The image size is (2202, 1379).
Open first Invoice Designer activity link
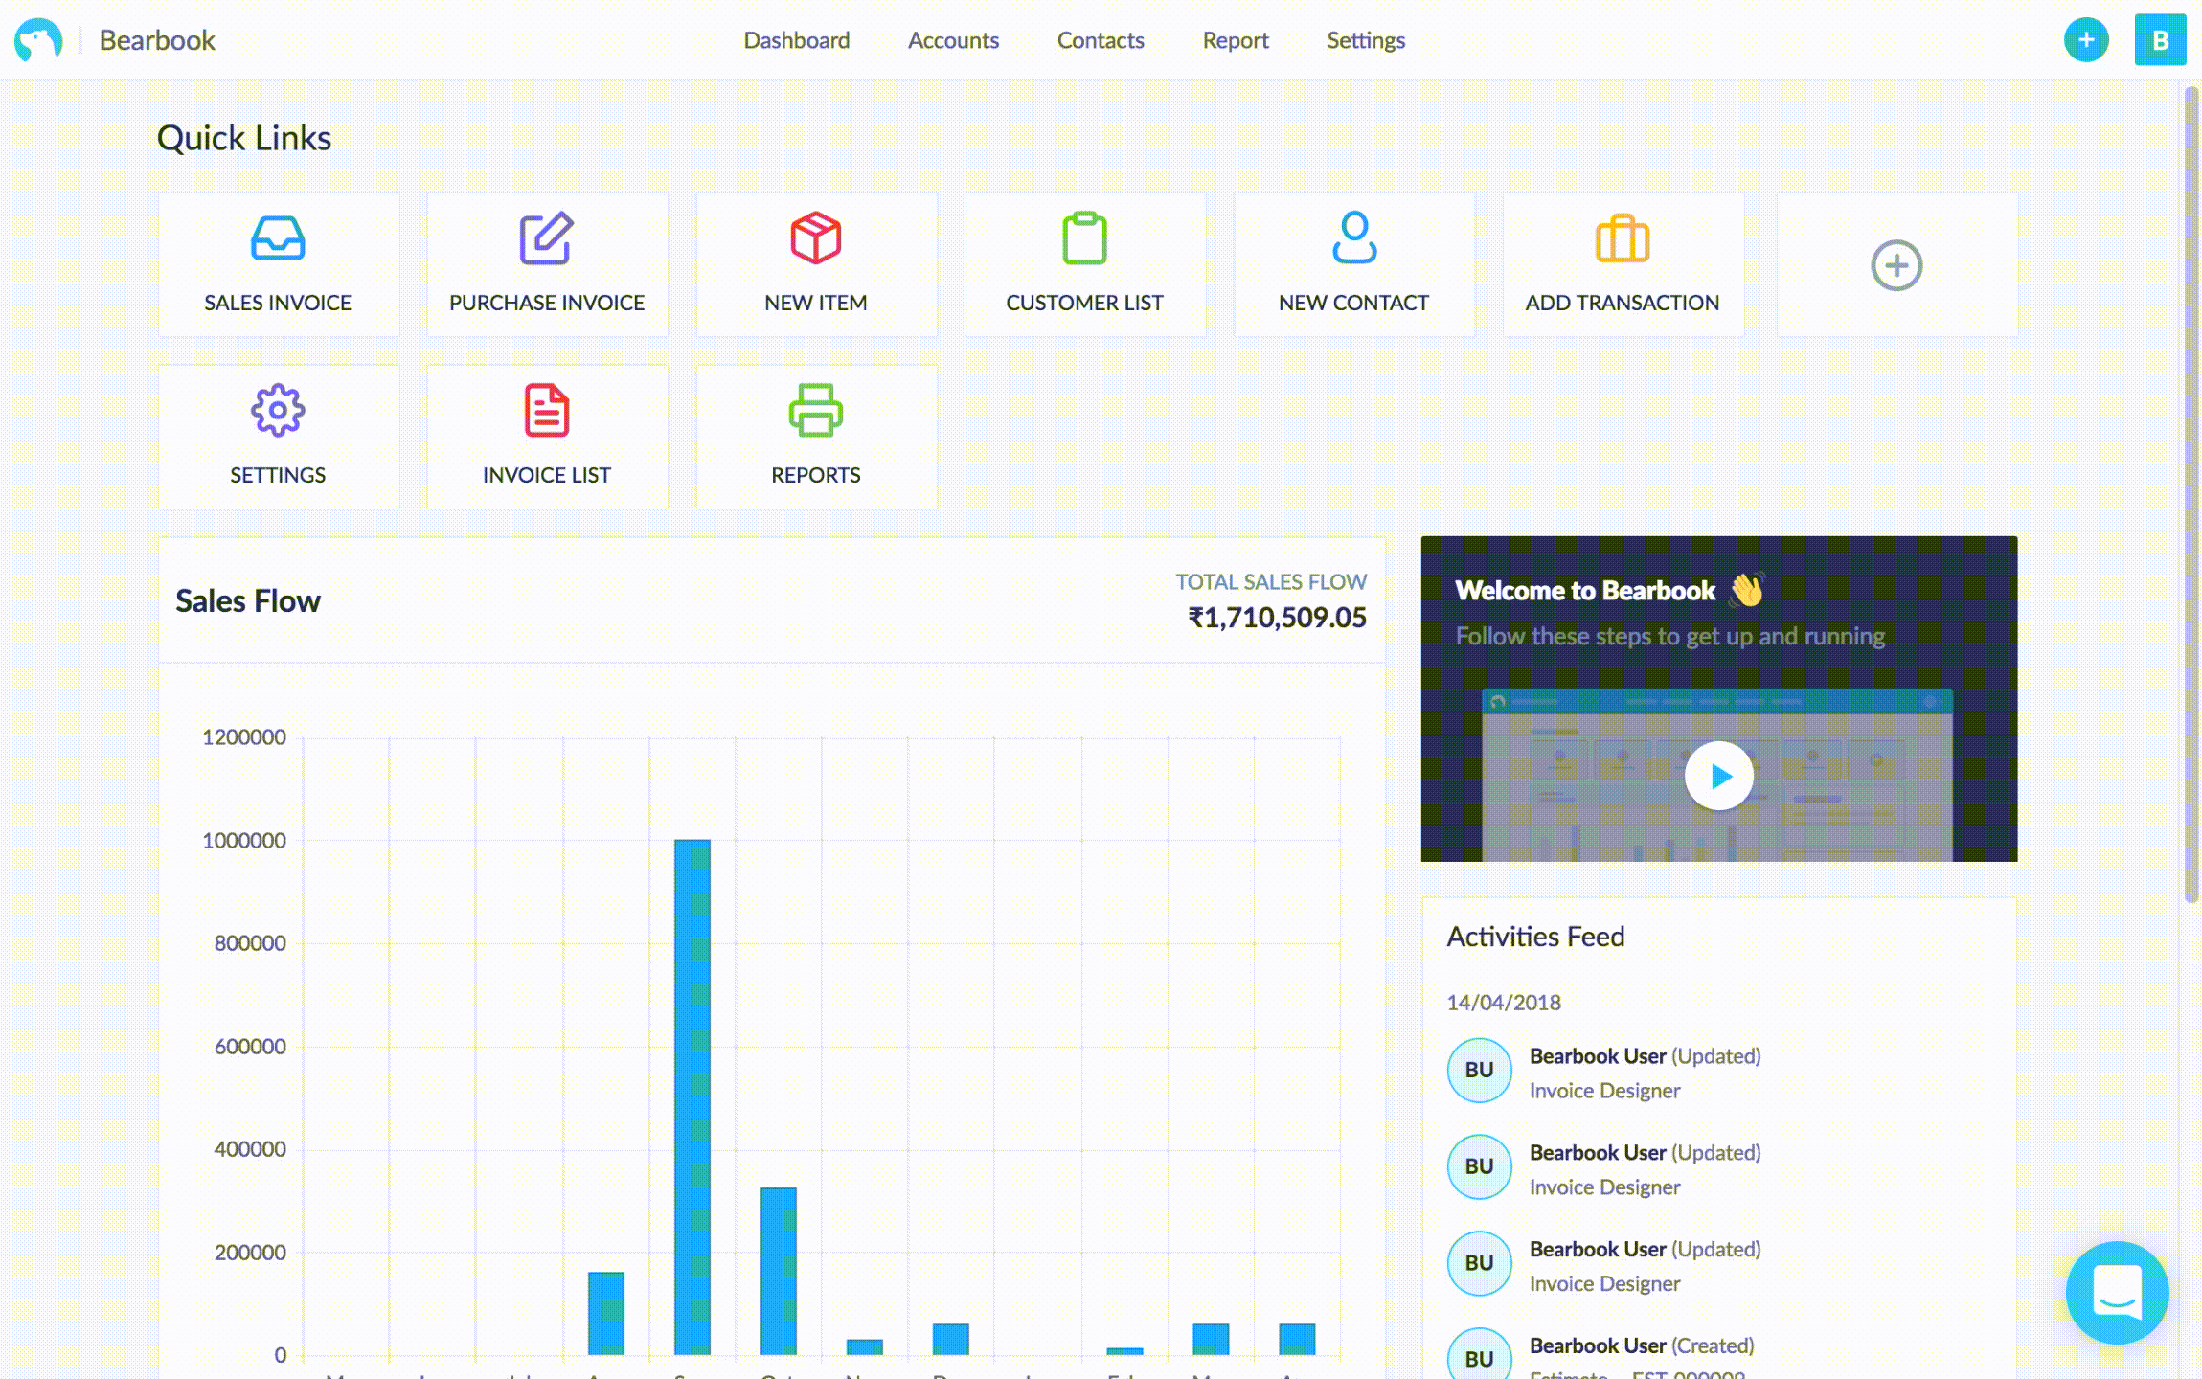pyautogui.click(x=1604, y=1091)
